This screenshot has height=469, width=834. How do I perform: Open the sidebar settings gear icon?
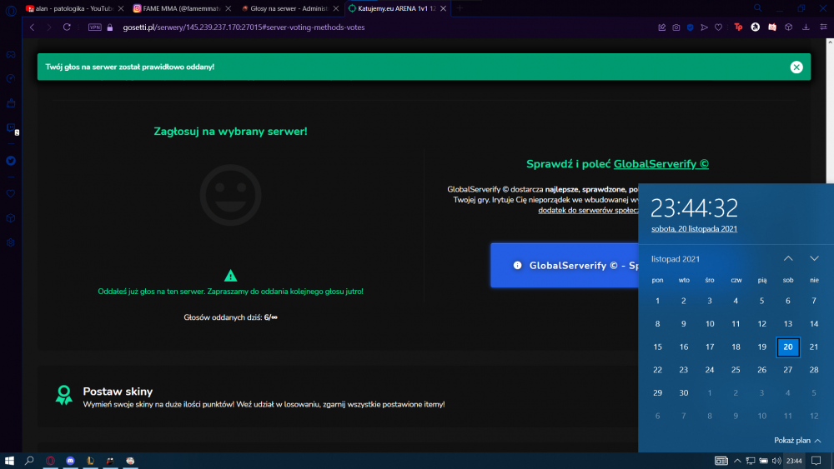11,242
